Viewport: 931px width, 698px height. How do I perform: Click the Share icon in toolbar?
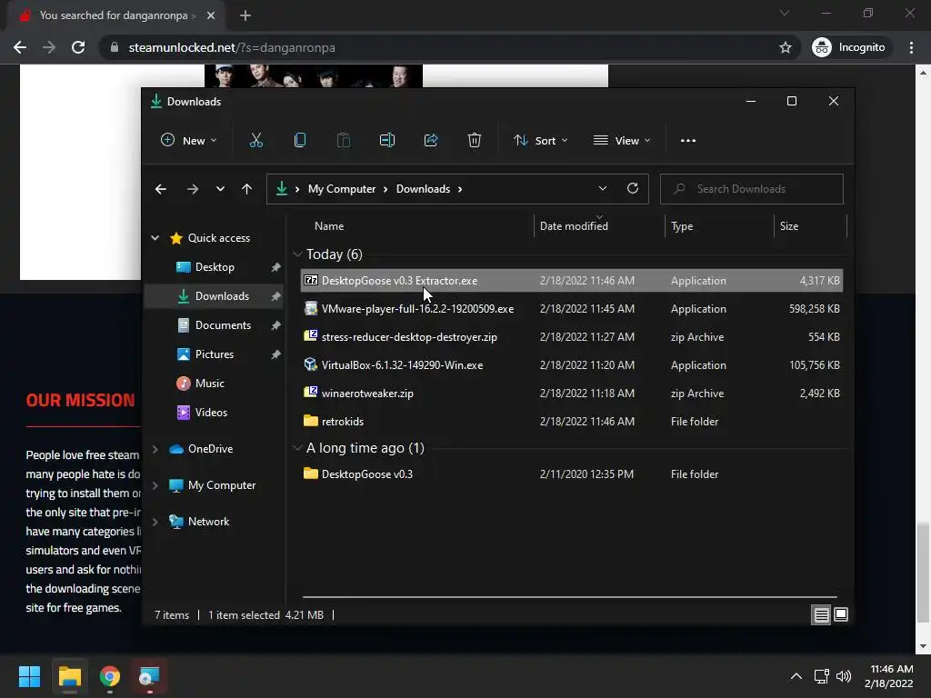coord(431,141)
